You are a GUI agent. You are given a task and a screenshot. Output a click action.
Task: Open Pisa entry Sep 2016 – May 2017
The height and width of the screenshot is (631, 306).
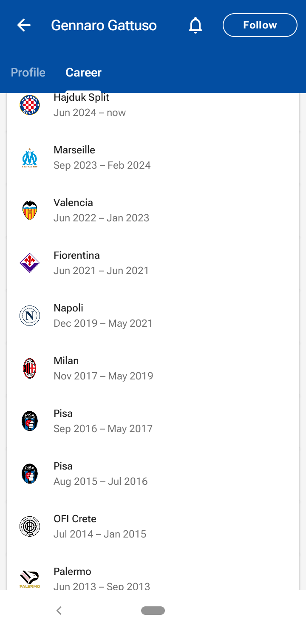103,421
